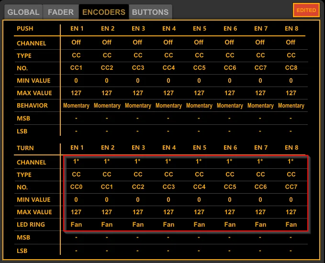Viewport: 325px width, 263px height.
Task: Select PUSH channel Off for EN 8
Action: pyautogui.click(x=291, y=42)
